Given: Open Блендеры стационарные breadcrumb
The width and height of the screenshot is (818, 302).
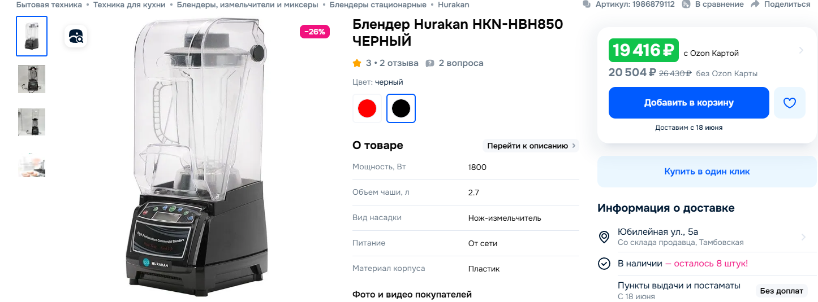Looking at the screenshot, I should click(378, 5).
